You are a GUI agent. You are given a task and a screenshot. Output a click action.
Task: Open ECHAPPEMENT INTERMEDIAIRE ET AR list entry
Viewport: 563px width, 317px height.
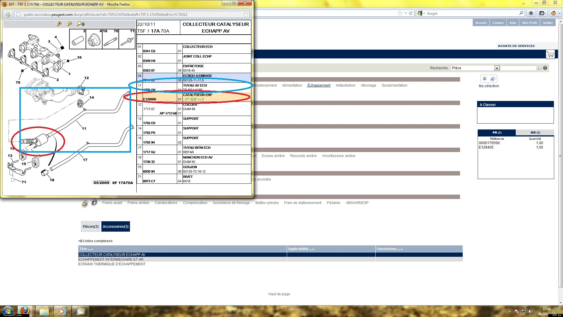click(111, 259)
